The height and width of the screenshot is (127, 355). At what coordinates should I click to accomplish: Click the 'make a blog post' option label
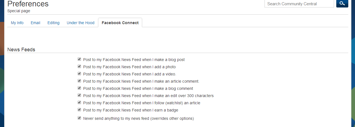(x=134, y=60)
